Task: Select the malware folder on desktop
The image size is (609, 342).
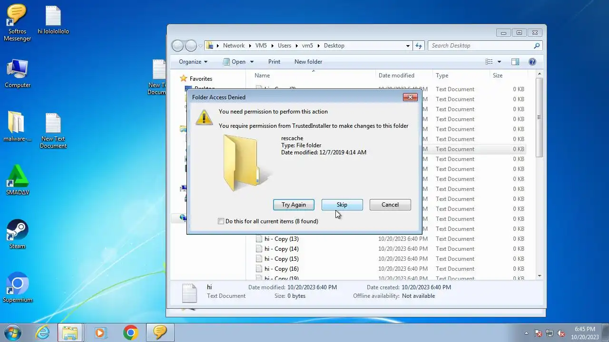Action: tap(18, 127)
